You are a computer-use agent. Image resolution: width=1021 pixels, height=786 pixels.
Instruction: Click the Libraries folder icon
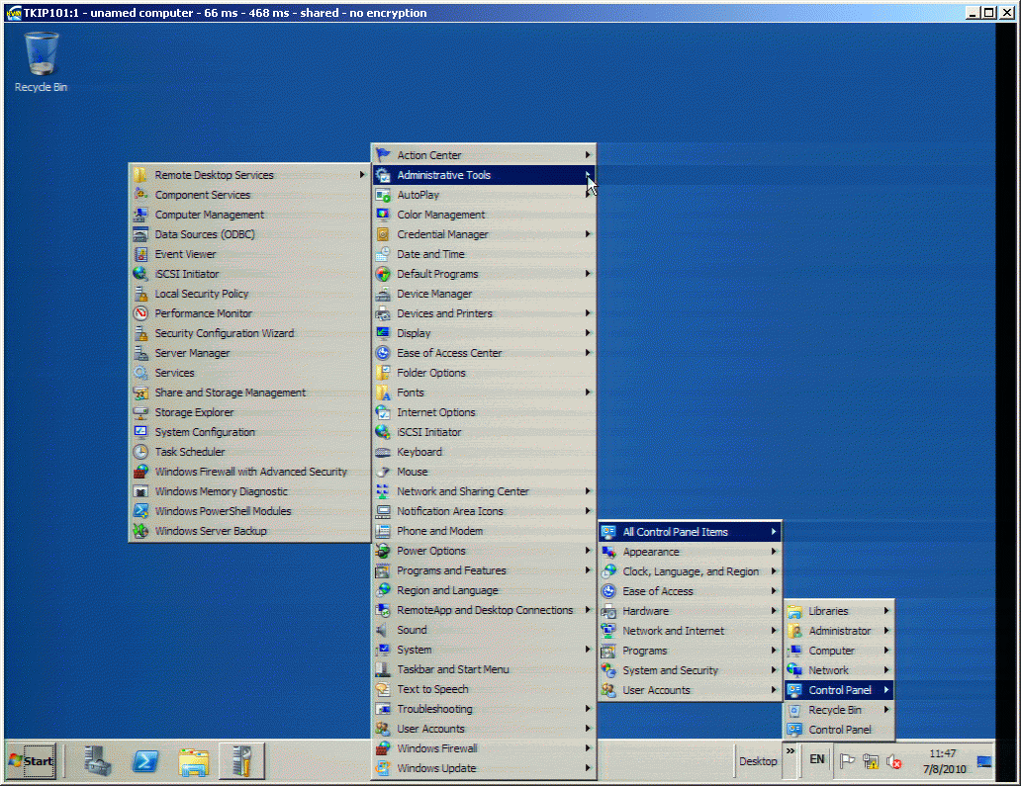[794, 611]
